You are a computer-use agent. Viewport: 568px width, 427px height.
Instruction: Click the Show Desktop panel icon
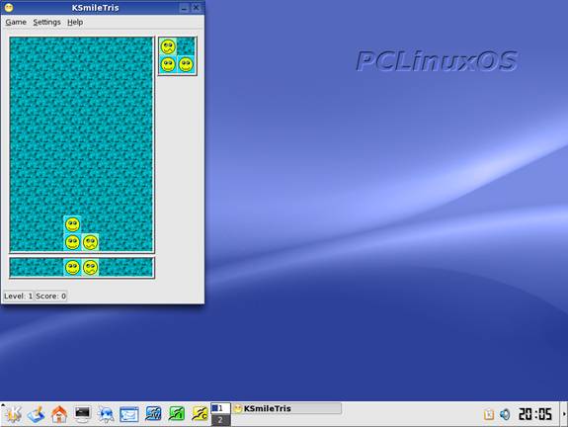[x=37, y=414]
